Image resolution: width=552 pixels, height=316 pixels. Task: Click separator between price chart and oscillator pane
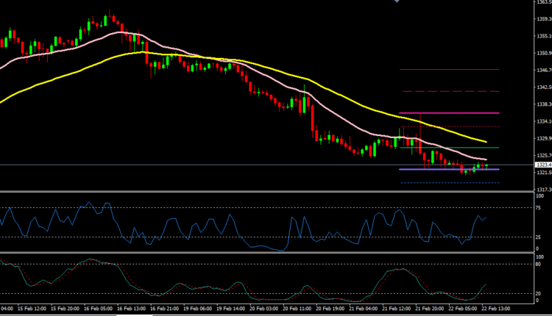pos(265,191)
